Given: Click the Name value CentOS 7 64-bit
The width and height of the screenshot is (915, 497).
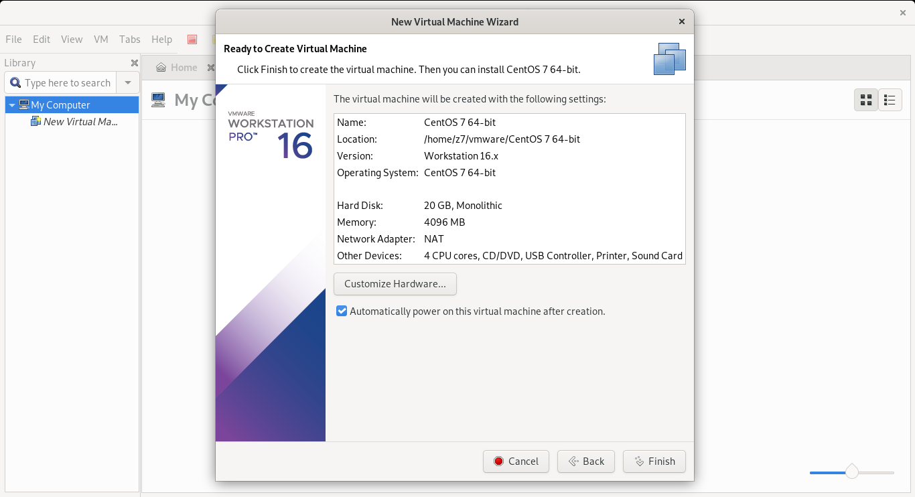Looking at the screenshot, I should pyautogui.click(x=460, y=123).
